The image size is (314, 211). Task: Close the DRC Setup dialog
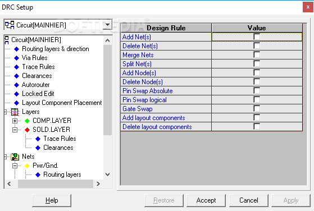tap(308, 7)
